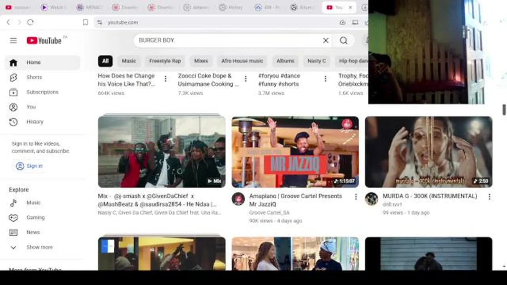Open options for Zoocci Coke Dope video
The image size is (507, 285).
click(246, 79)
